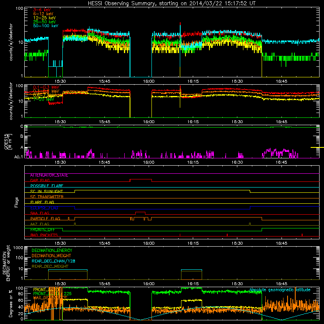Click the raised SAA_FLAG segment
Viewport: 324px width, 324px height.
coord(140,212)
